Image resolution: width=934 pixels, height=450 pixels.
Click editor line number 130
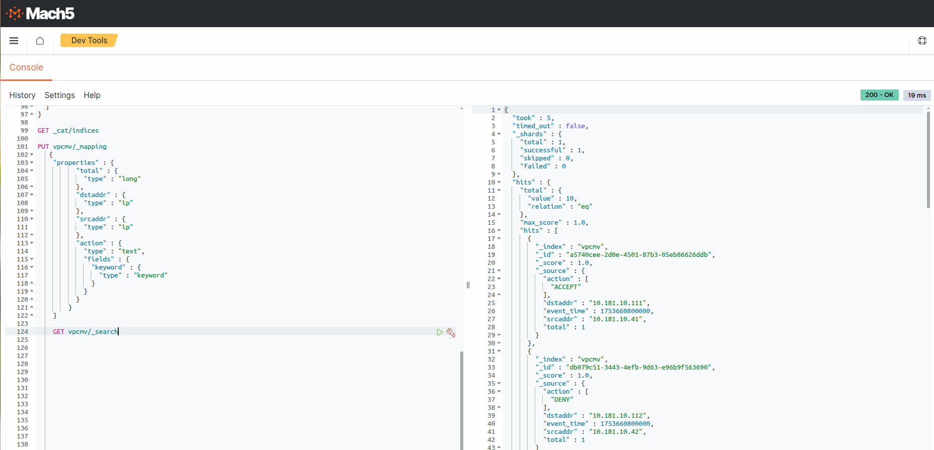click(23, 380)
